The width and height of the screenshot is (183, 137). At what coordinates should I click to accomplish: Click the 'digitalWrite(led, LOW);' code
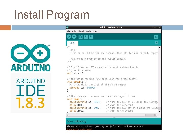tap(85, 108)
